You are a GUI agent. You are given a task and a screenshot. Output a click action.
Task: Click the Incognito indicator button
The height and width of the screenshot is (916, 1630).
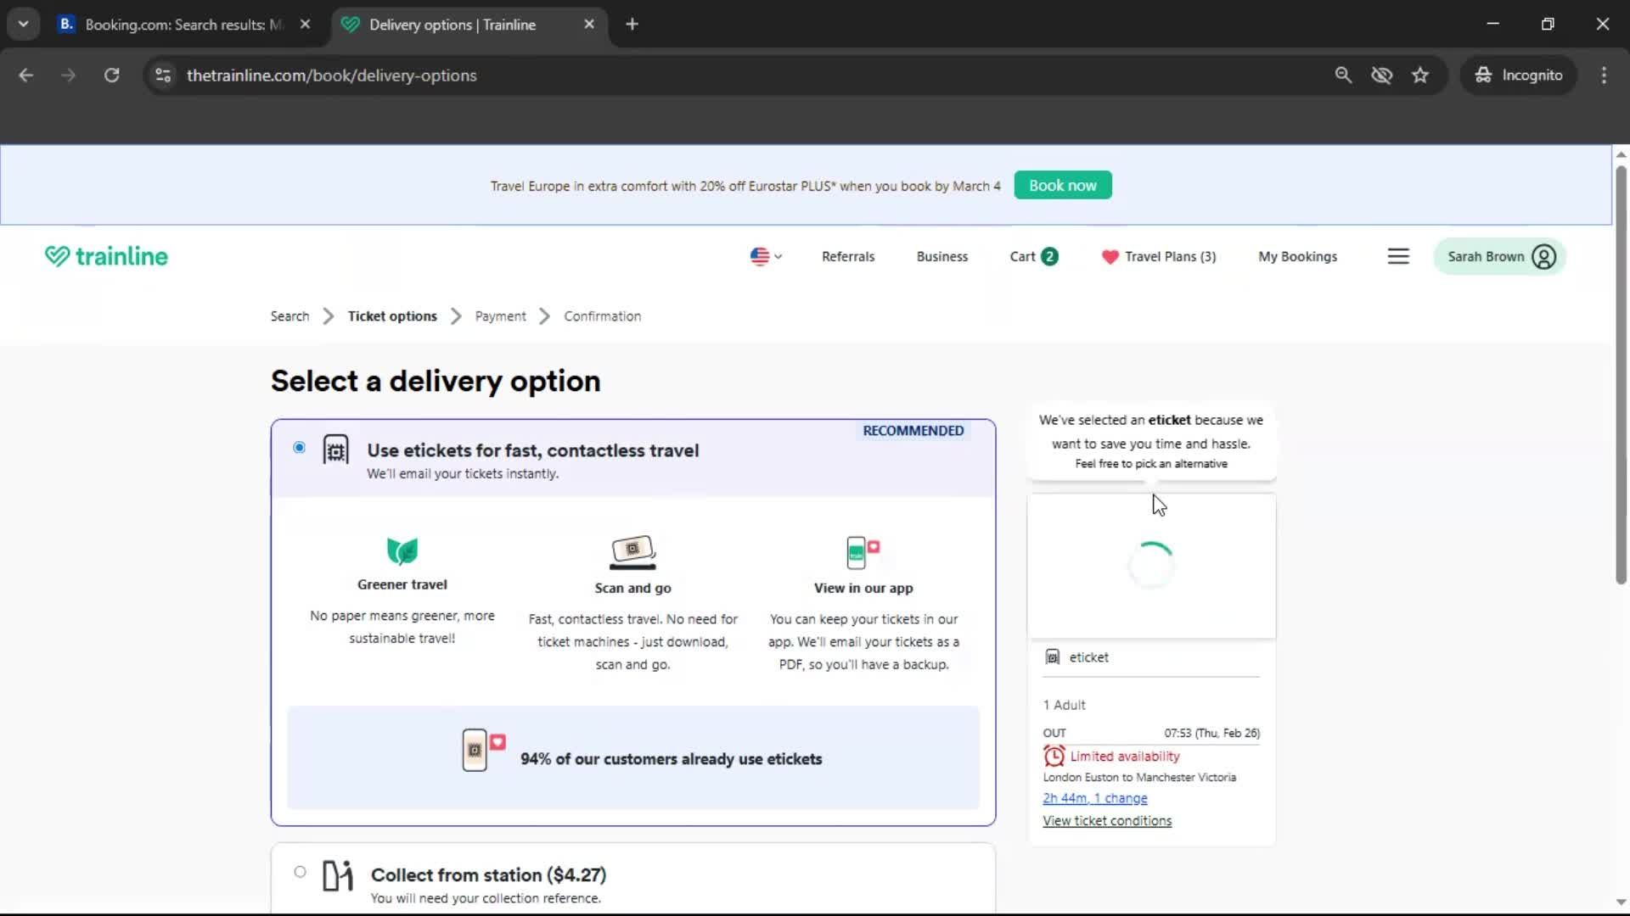point(1519,75)
